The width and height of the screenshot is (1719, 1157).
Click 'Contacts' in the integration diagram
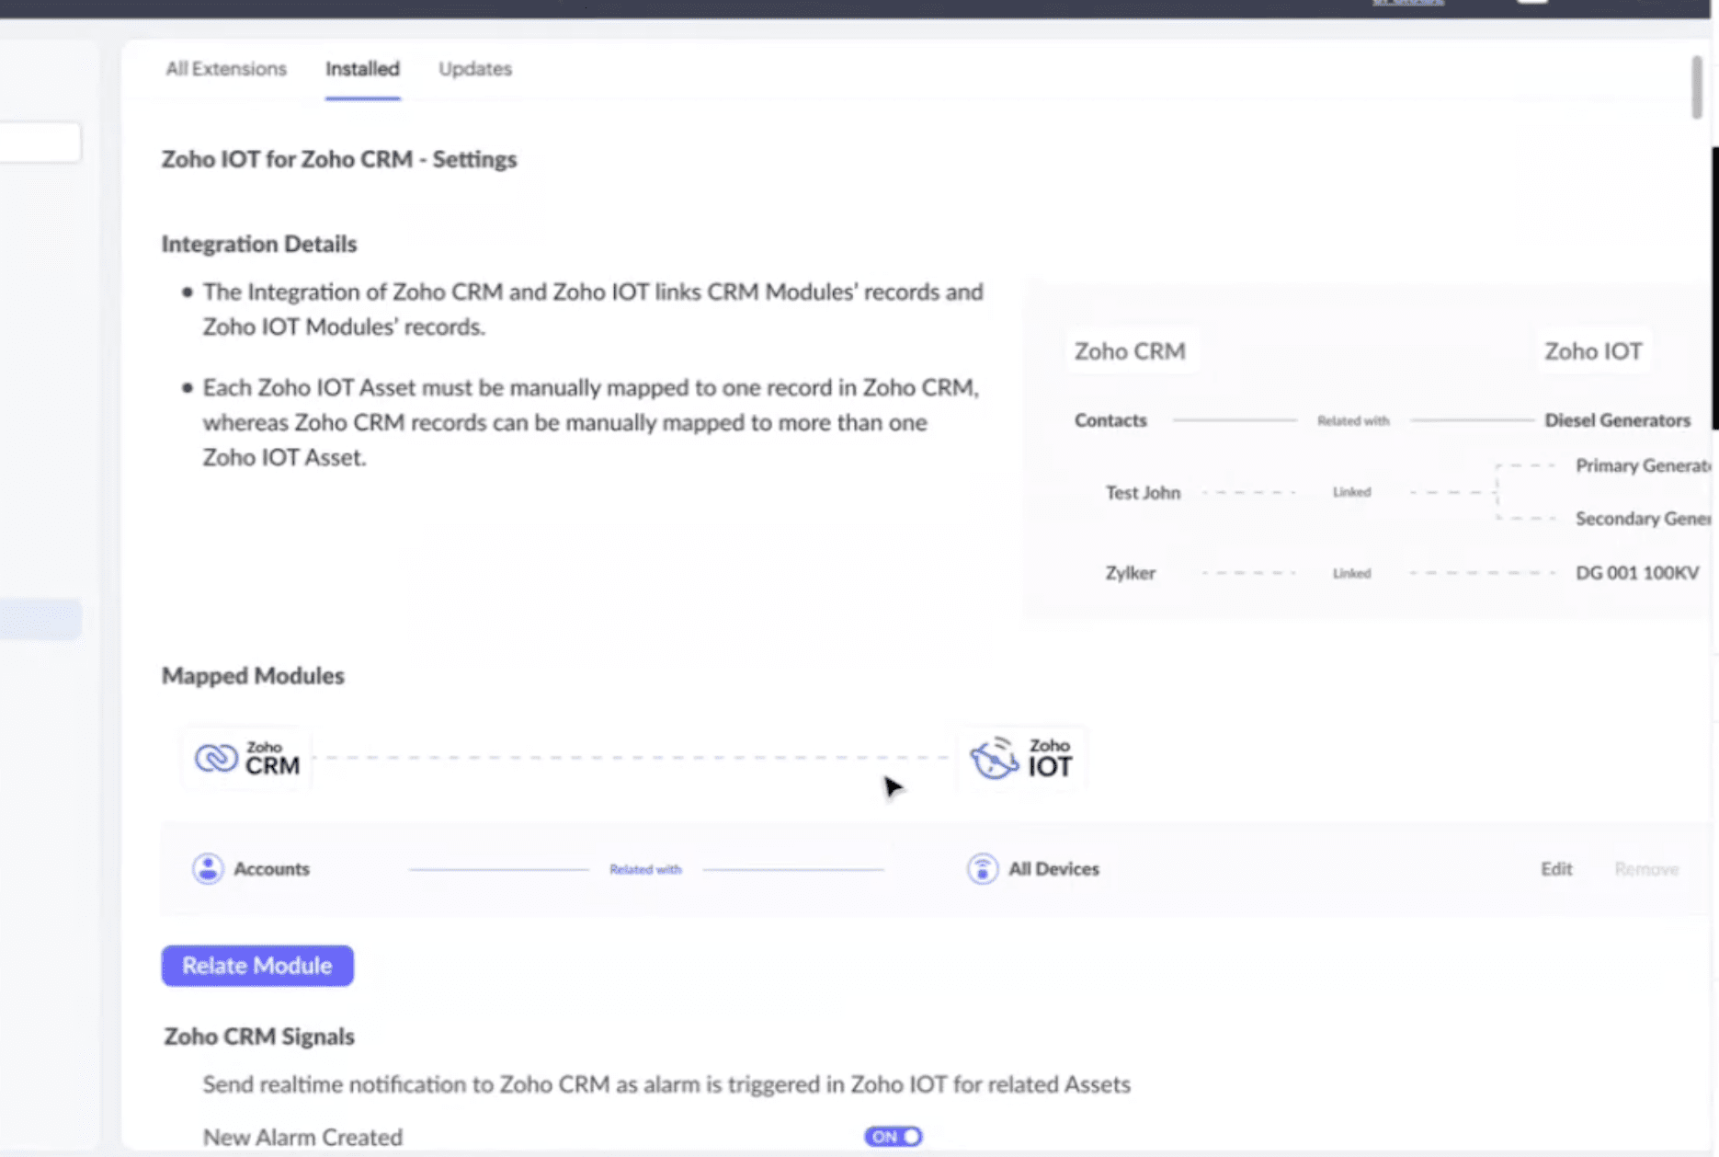[x=1110, y=420]
